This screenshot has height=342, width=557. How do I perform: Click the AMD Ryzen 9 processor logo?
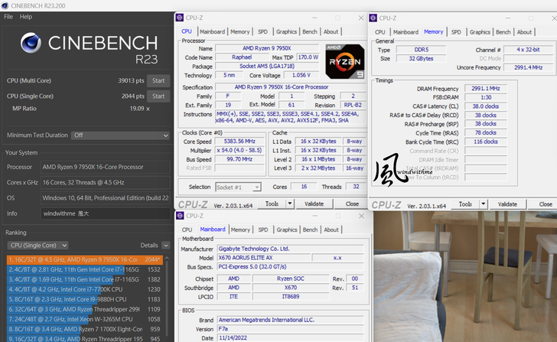pyautogui.click(x=344, y=61)
